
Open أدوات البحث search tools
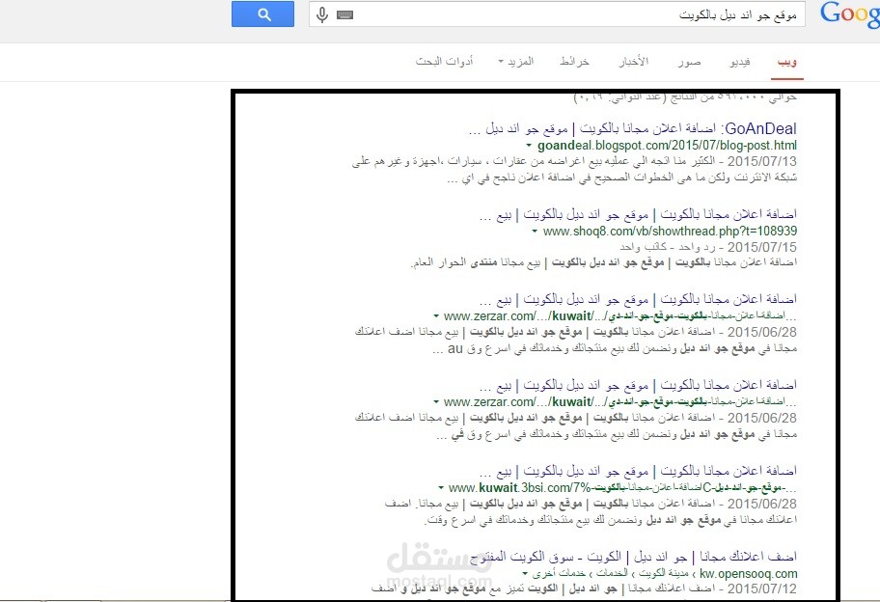[x=445, y=62]
